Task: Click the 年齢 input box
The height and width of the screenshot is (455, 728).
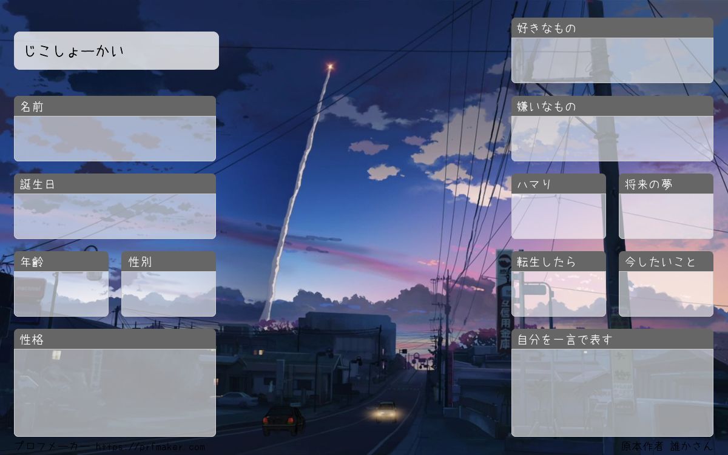Action: tap(61, 294)
